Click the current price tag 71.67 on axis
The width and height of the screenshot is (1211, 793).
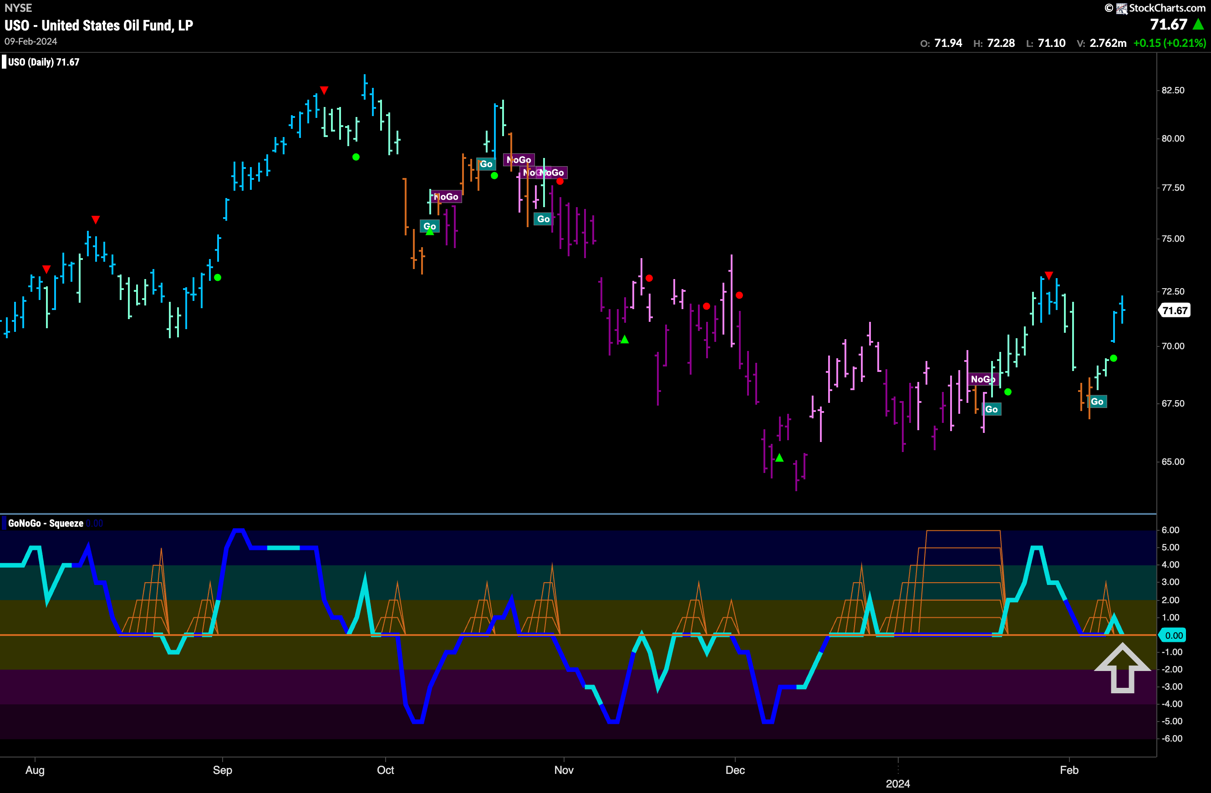pyautogui.click(x=1175, y=310)
